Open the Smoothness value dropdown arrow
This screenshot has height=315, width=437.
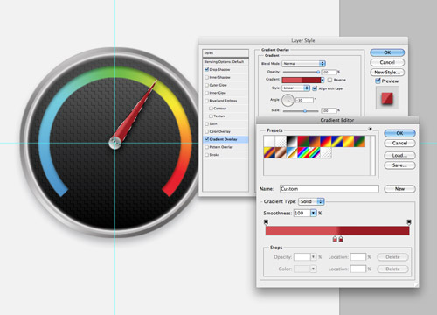pyautogui.click(x=313, y=213)
